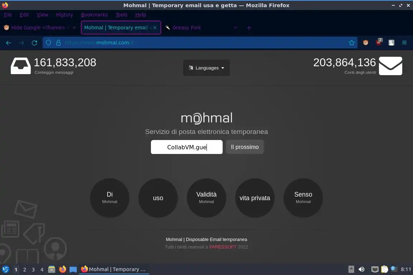Click the envelope icon at top right
Viewport: 413px width, 275px height.
point(390,66)
